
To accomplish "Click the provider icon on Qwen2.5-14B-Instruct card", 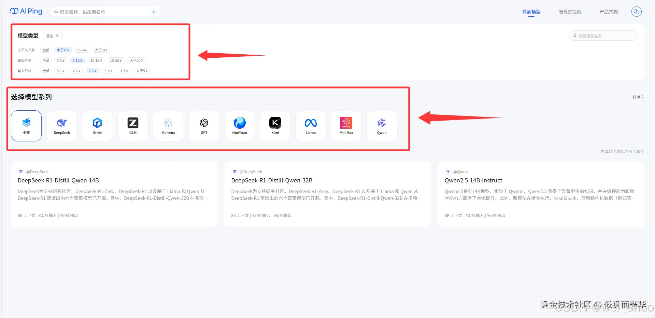I will pyautogui.click(x=448, y=171).
